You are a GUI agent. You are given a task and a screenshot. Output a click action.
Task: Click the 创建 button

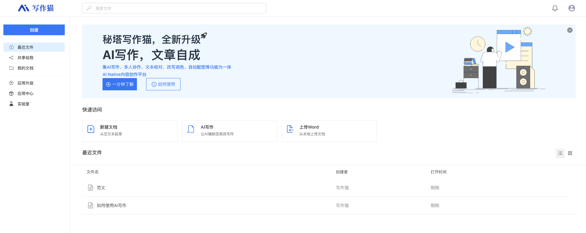[34, 30]
